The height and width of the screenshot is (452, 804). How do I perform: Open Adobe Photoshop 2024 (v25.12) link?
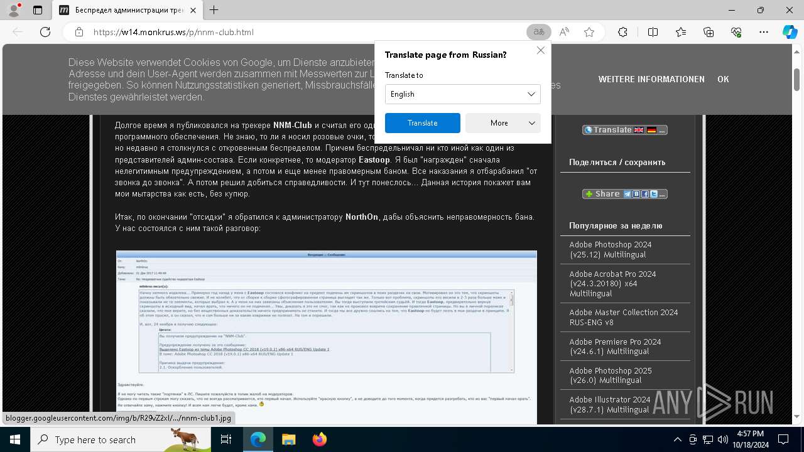tap(611, 249)
